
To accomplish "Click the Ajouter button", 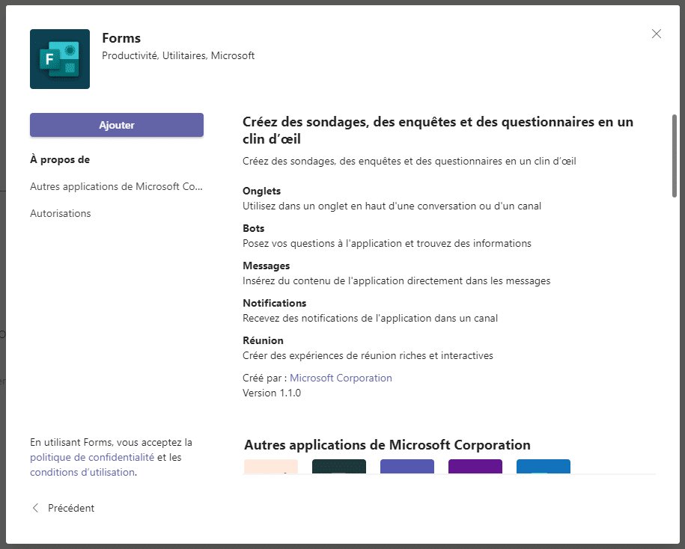I will pyautogui.click(x=117, y=125).
